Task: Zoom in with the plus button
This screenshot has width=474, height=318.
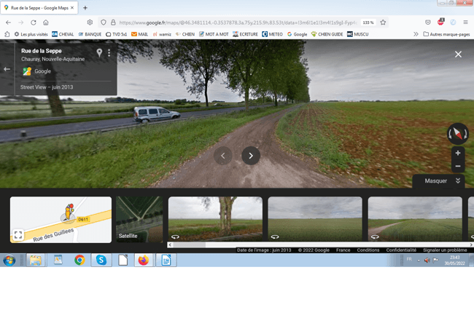Action: [457, 154]
